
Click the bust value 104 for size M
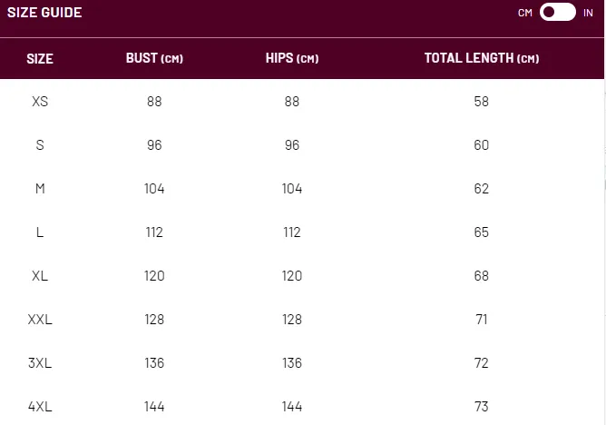(x=154, y=189)
